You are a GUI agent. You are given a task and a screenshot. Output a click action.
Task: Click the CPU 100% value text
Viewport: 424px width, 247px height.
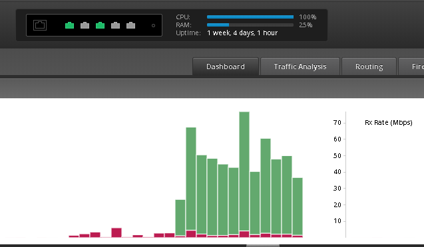click(x=308, y=17)
